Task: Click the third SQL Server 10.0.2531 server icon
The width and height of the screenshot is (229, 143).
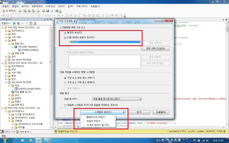Action: tap(6, 108)
